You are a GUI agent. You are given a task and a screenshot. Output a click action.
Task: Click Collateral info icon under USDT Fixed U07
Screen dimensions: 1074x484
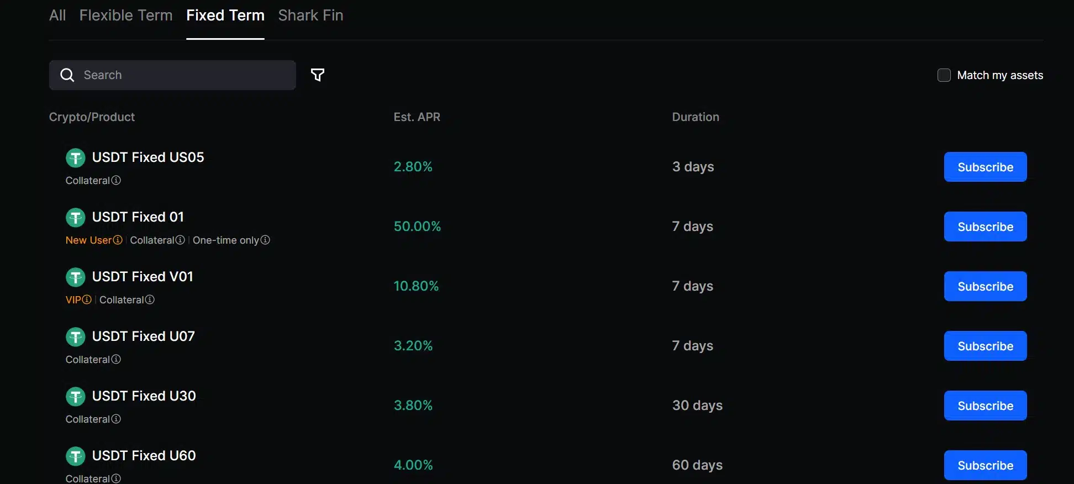(x=116, y=359)
